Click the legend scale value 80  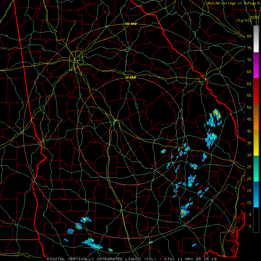pos(249,36)
